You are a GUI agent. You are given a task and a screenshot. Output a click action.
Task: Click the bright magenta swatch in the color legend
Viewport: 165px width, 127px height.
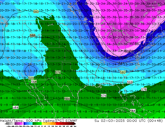[x=21, y=123]
